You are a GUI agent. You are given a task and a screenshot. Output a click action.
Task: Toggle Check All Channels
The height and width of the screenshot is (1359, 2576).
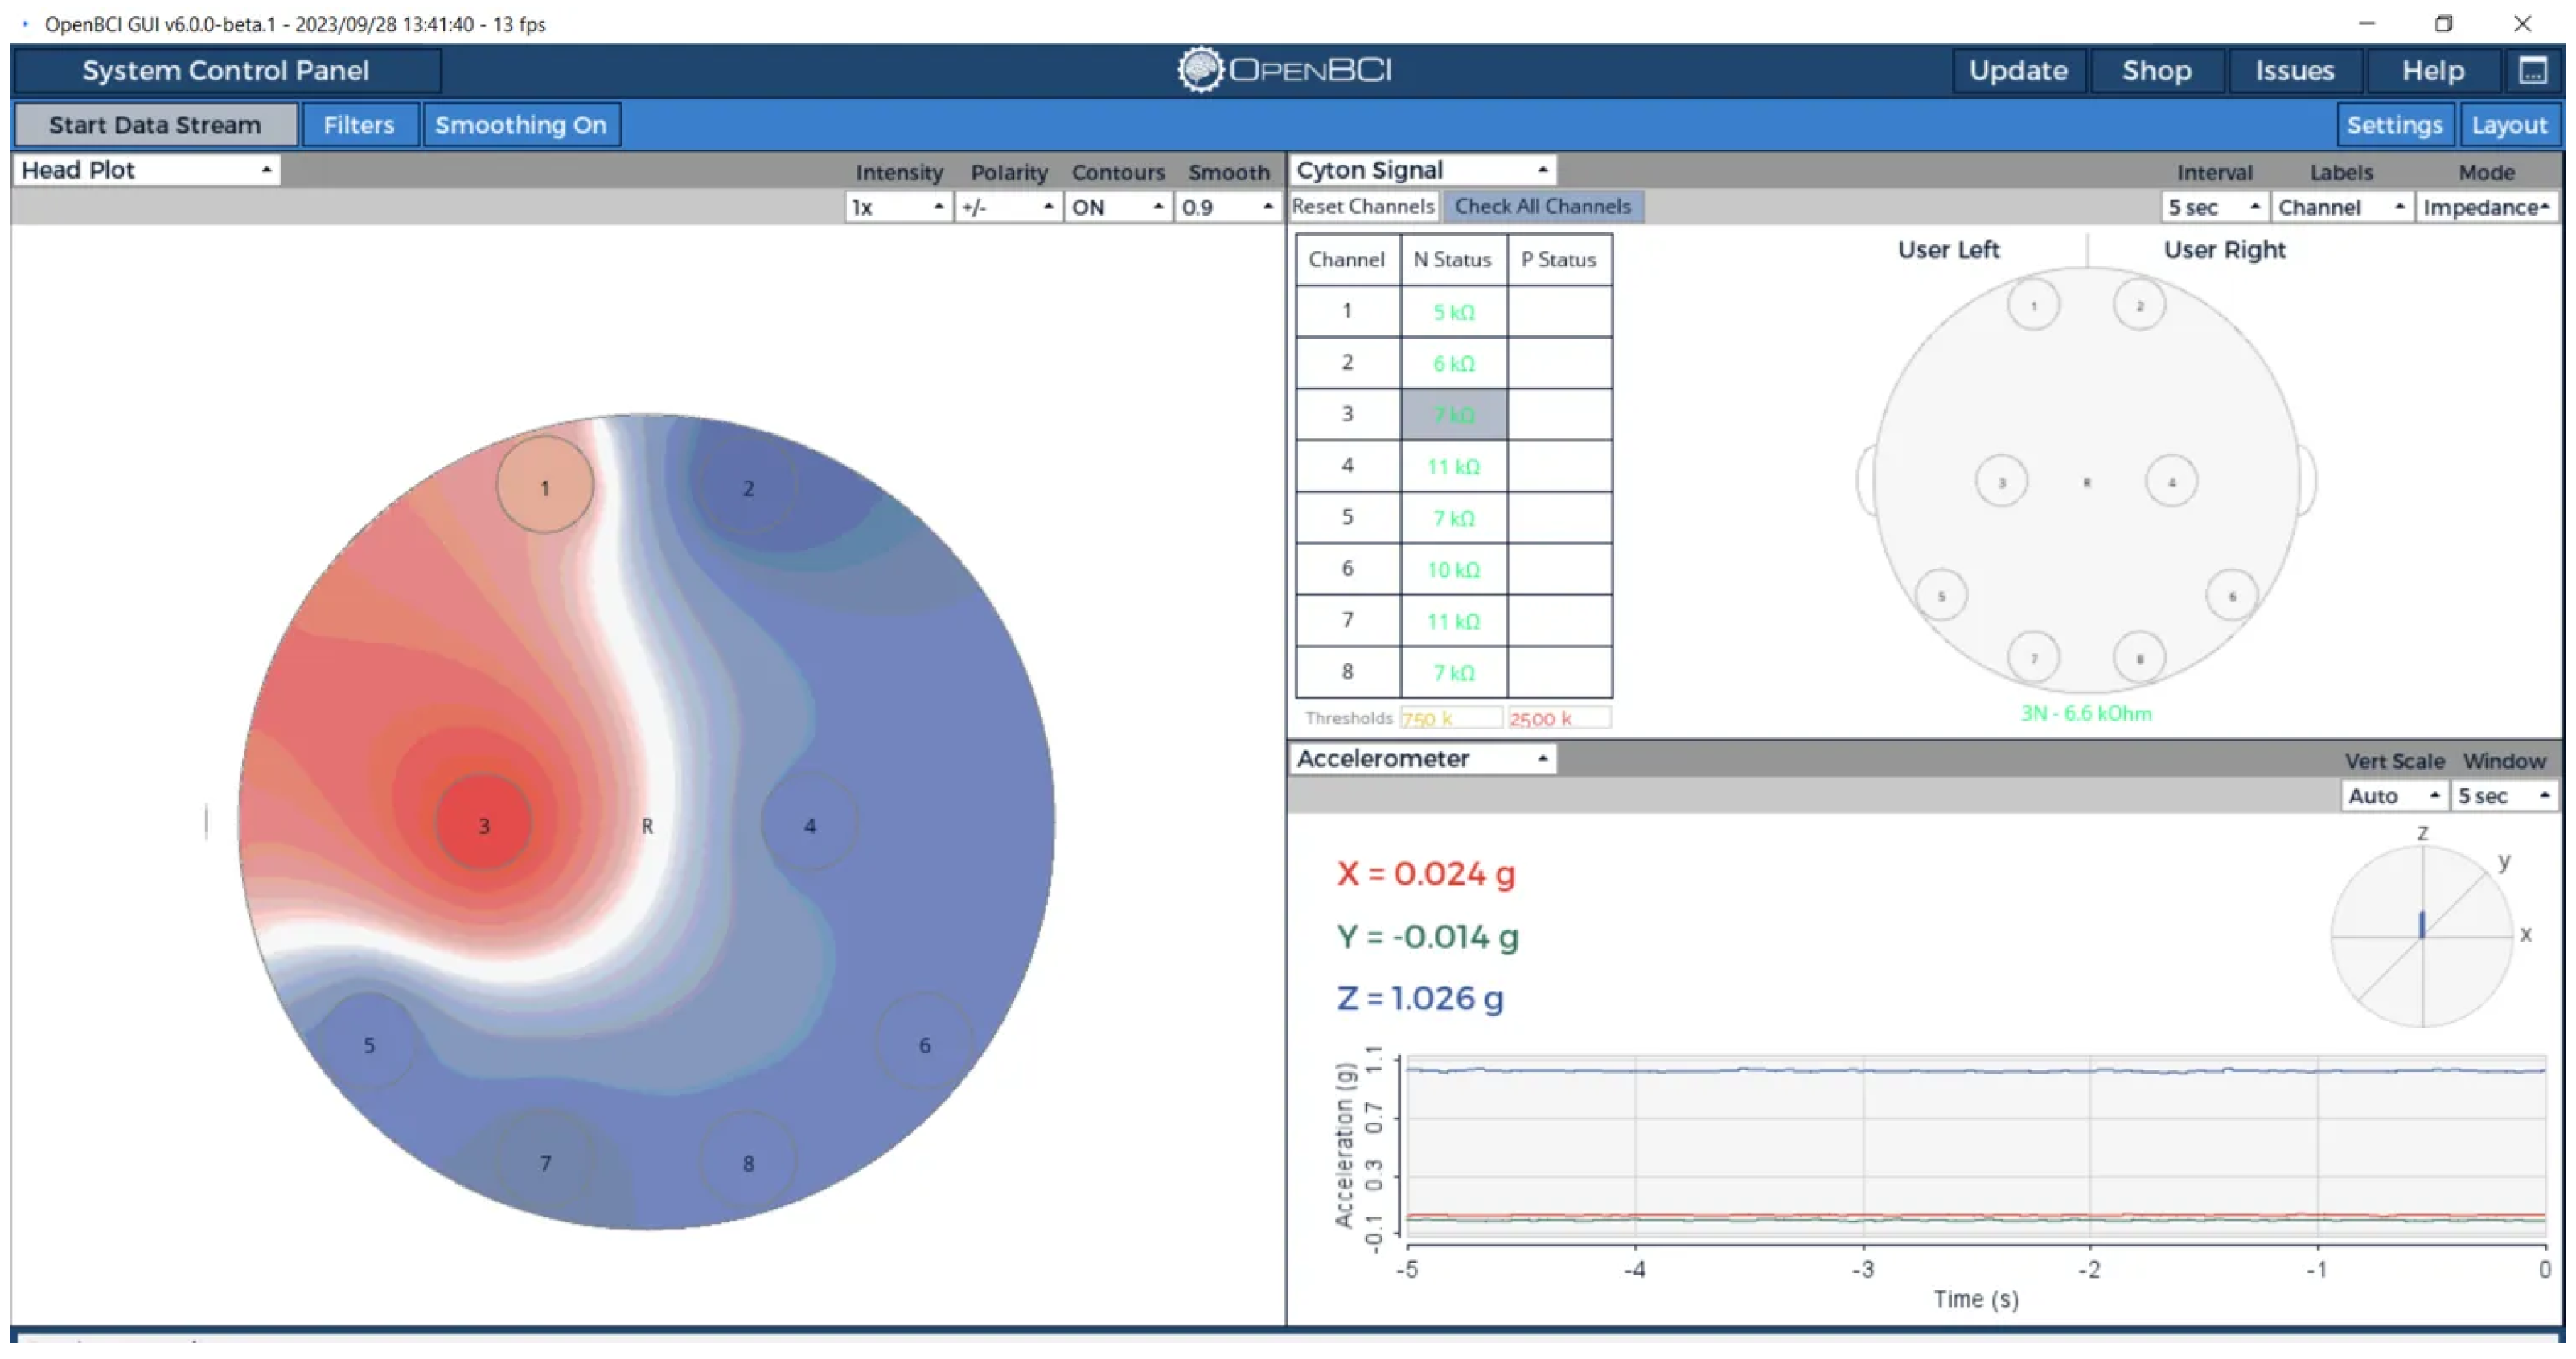point(1542,206)
